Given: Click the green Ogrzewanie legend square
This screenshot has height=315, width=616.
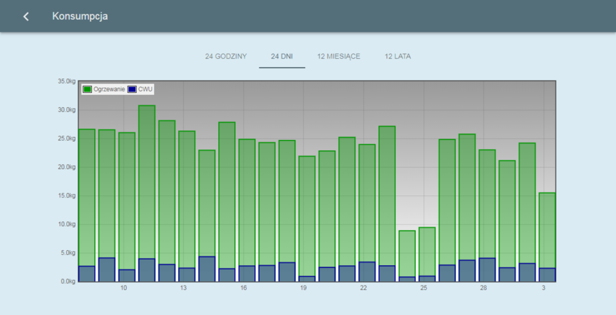Looking at the screenshot, I should click(x=87, y=89).
